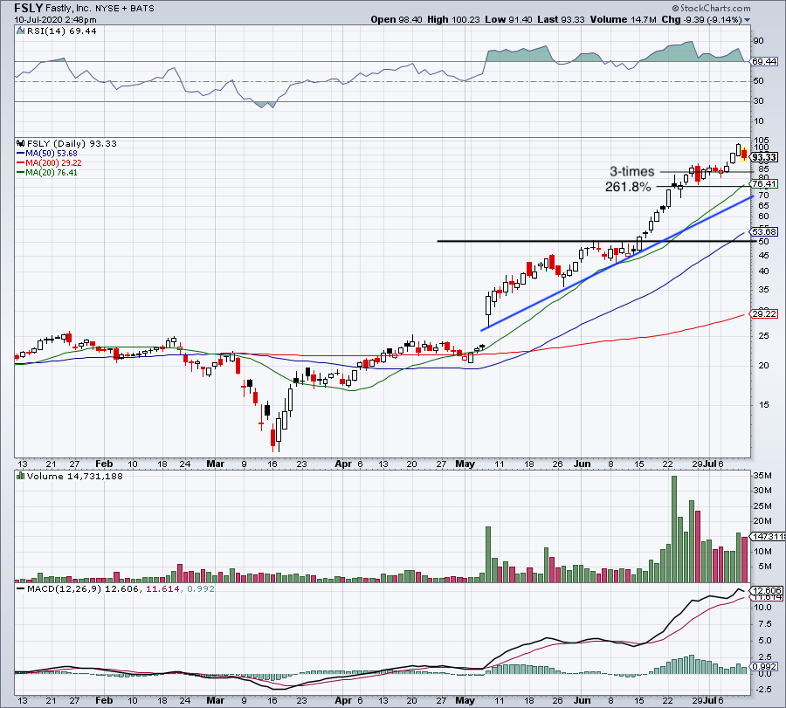Click the 93.33 last price tag

coord(765,156)
